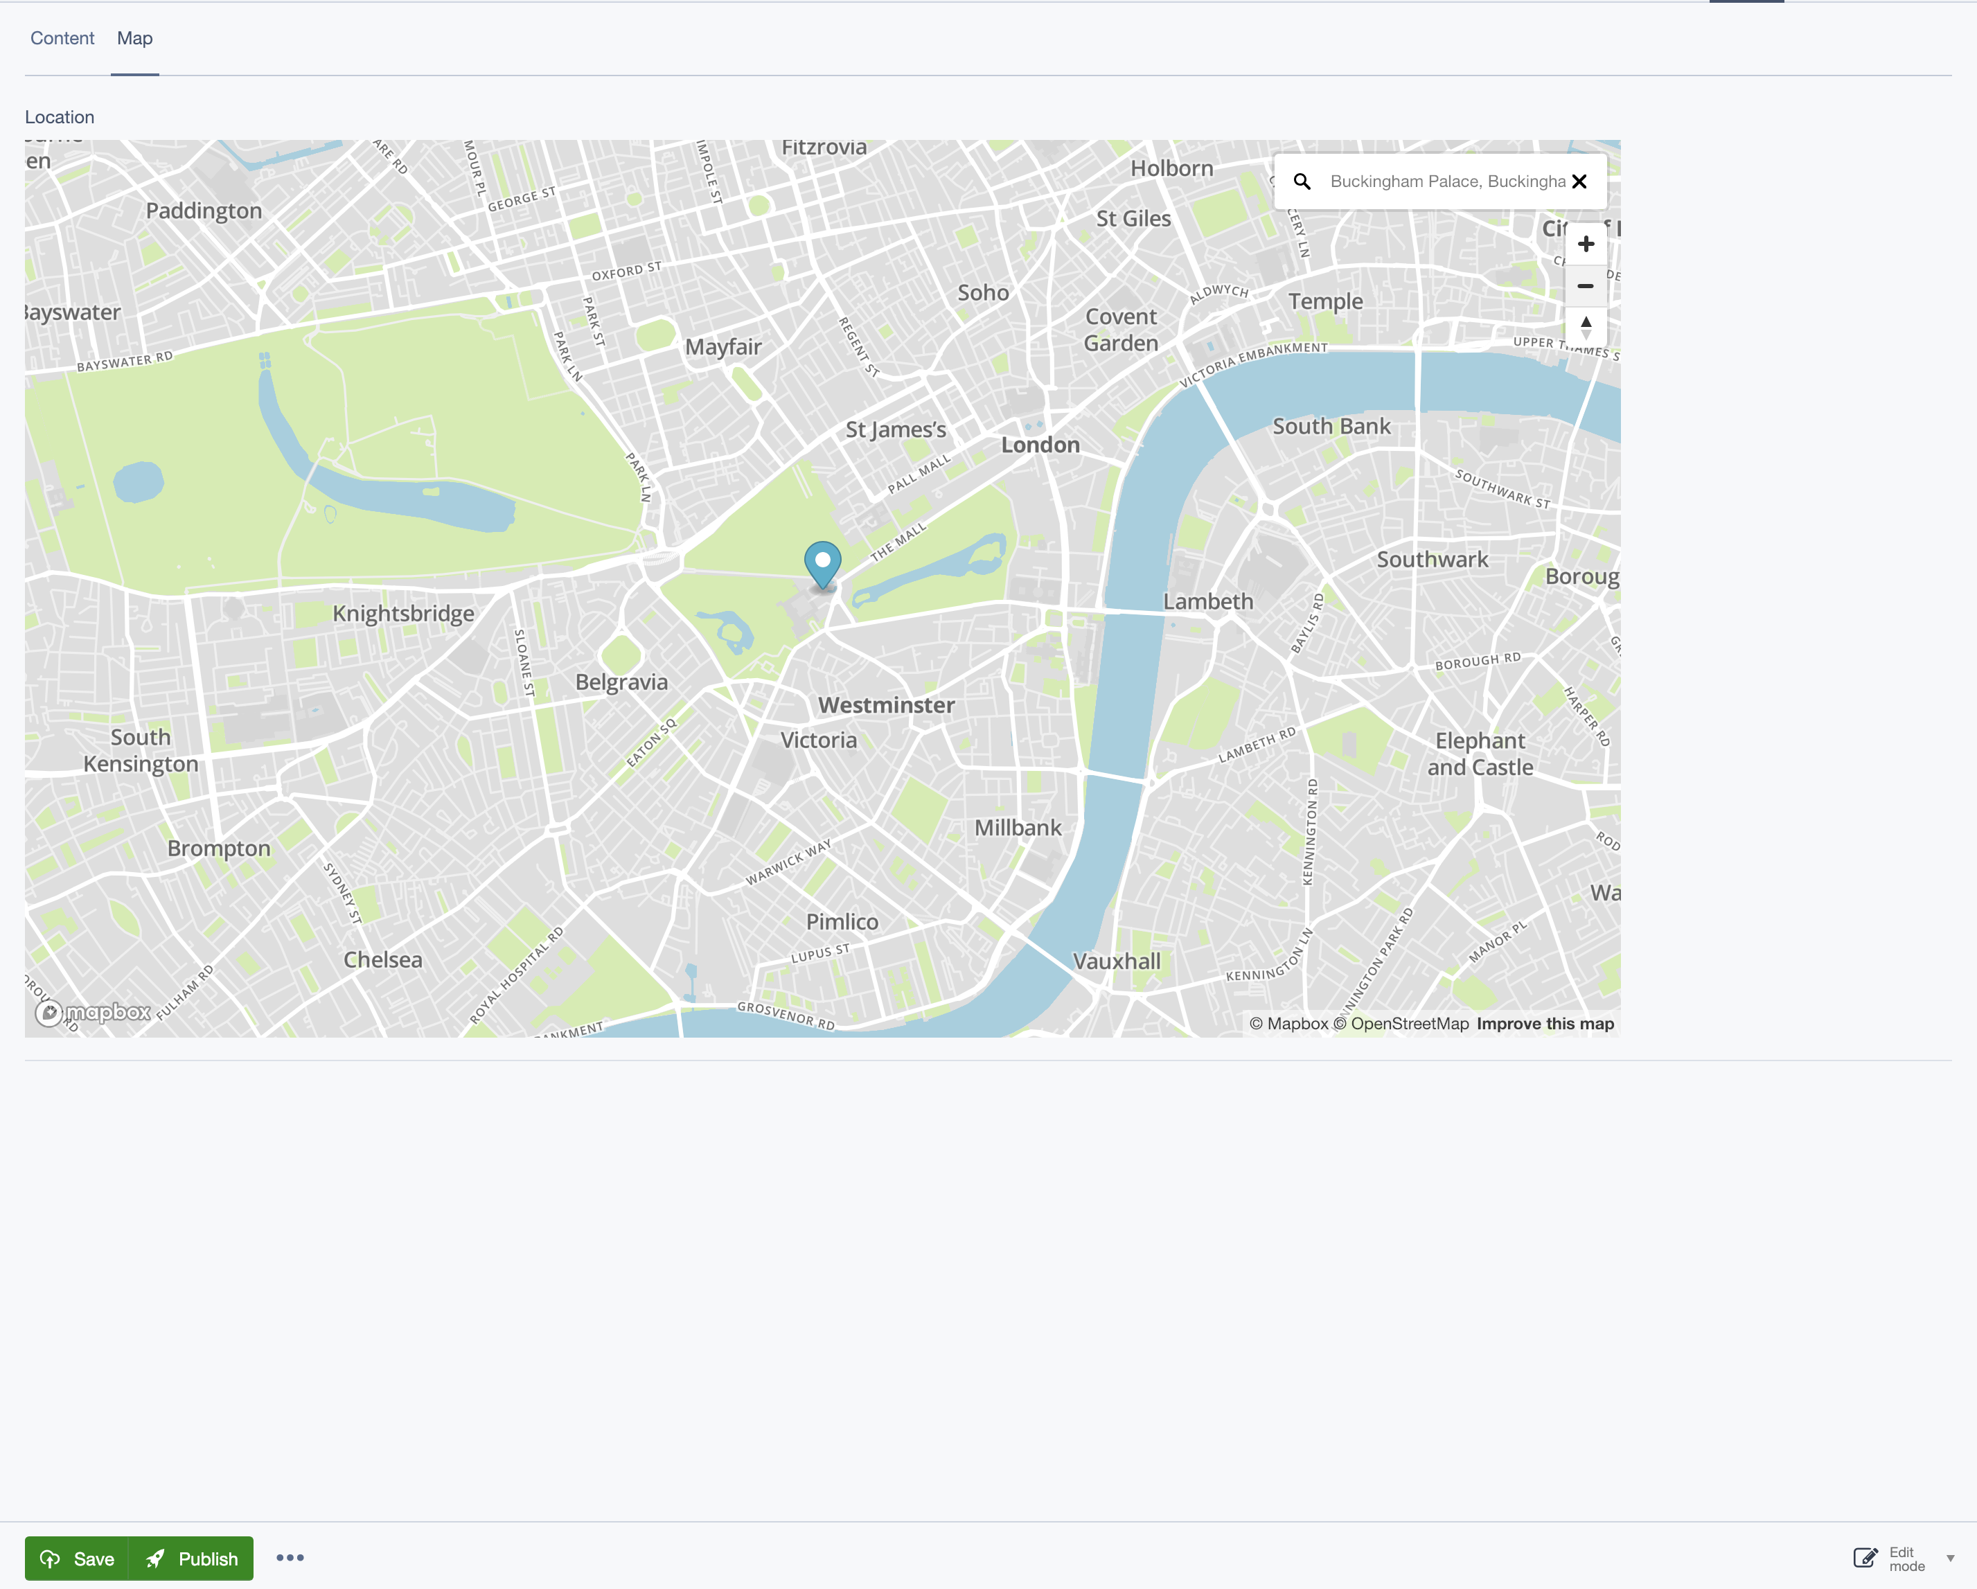Open the © Mapbox attribution link
This screenshot has width=1977, height=1589.
pos(1288,1024)
